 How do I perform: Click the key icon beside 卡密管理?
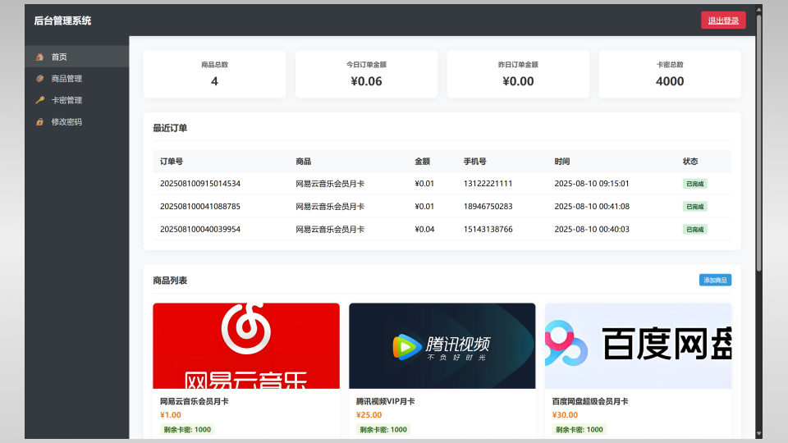click(x=39, y=100)
